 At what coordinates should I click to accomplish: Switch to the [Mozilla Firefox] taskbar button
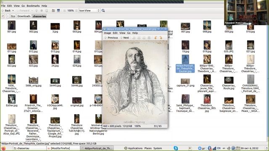[x=63, y=148]
